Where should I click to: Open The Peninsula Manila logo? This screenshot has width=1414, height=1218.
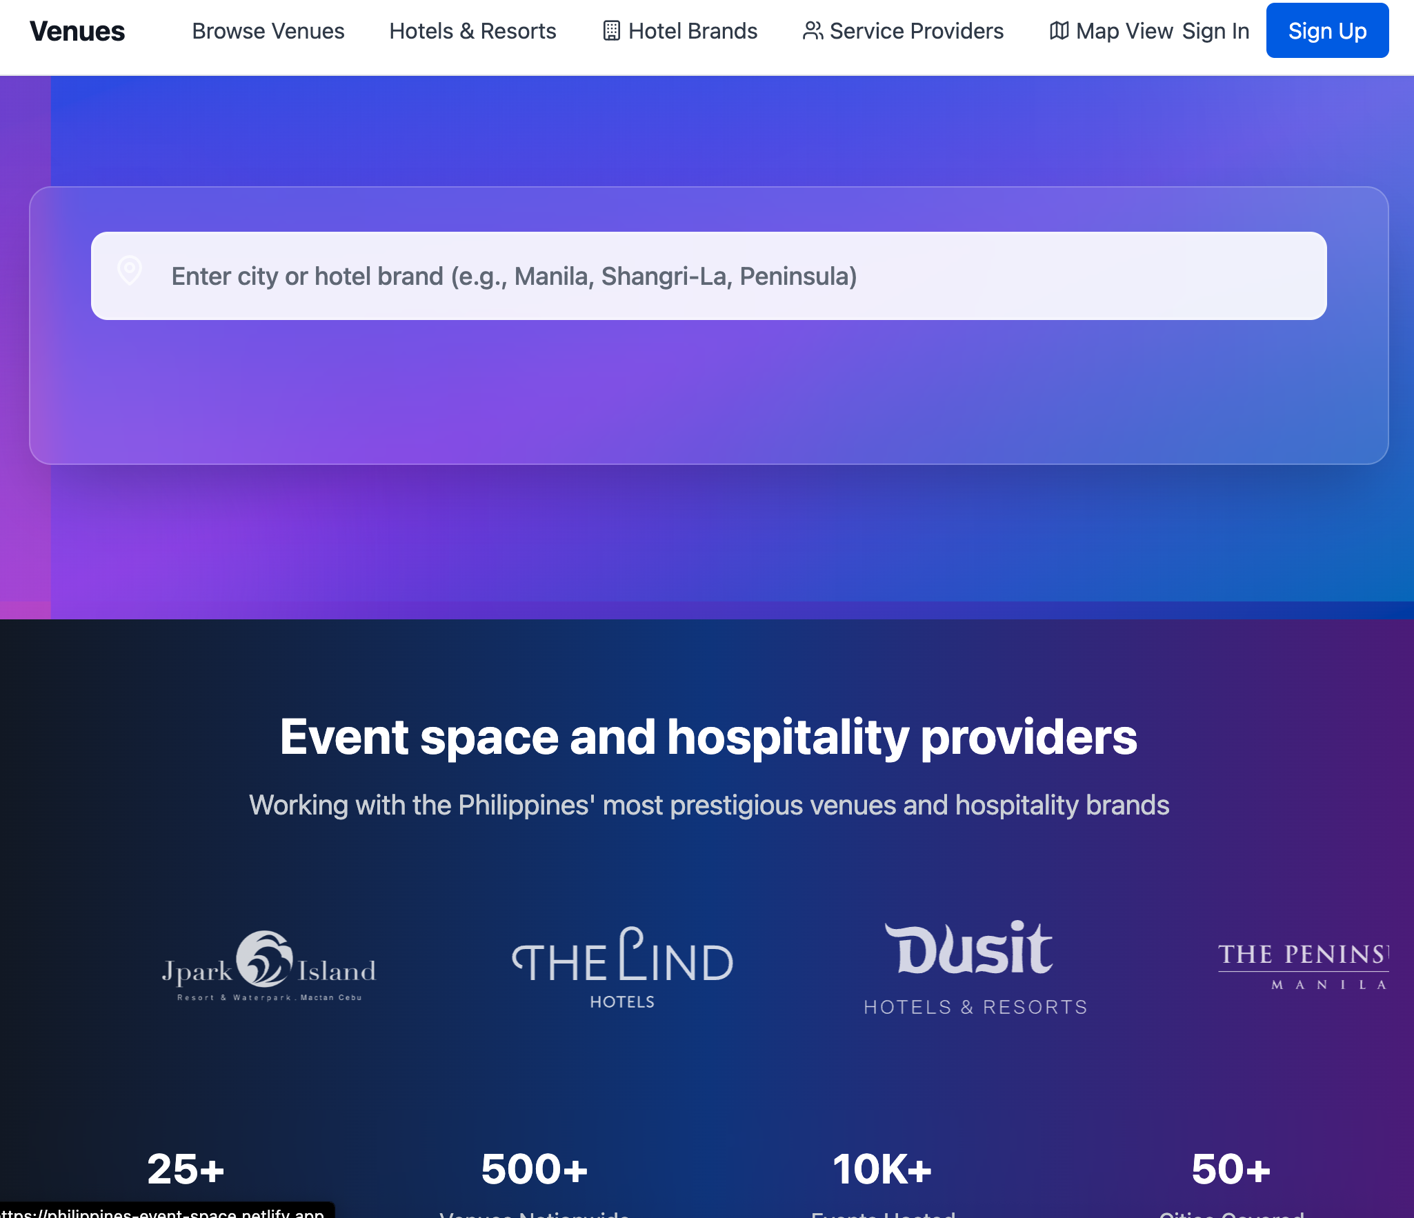pyautogui.click(x=1302, y=967)
